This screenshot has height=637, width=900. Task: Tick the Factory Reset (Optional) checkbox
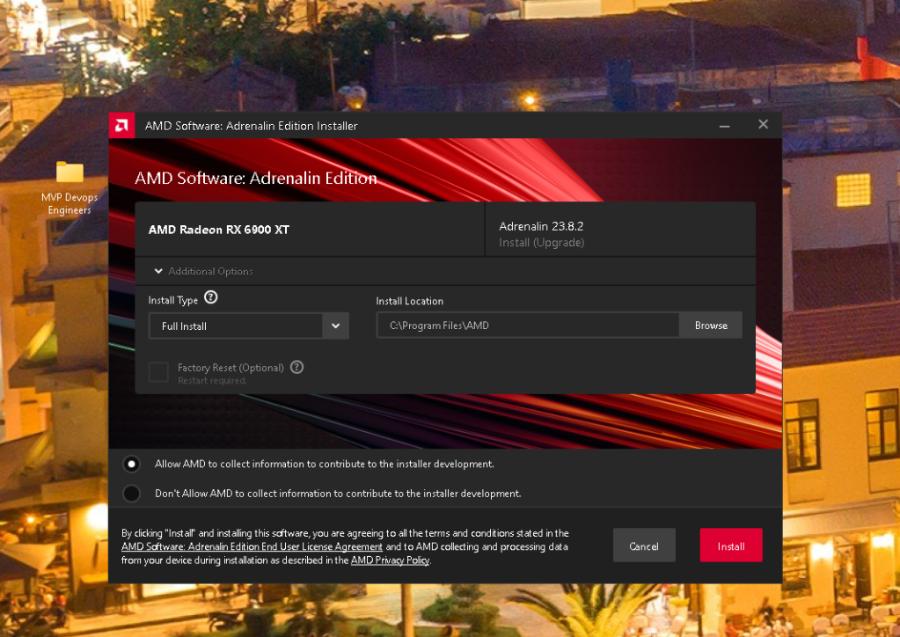158,371
